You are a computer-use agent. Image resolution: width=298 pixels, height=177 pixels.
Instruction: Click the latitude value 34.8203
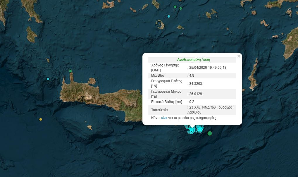pyautogui.click(x=196, y=84)
